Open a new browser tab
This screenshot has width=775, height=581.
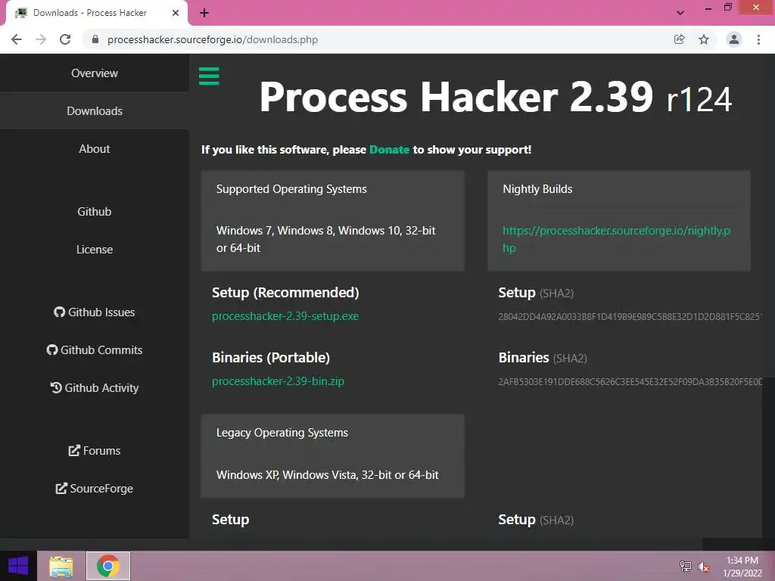coord(204,13)
